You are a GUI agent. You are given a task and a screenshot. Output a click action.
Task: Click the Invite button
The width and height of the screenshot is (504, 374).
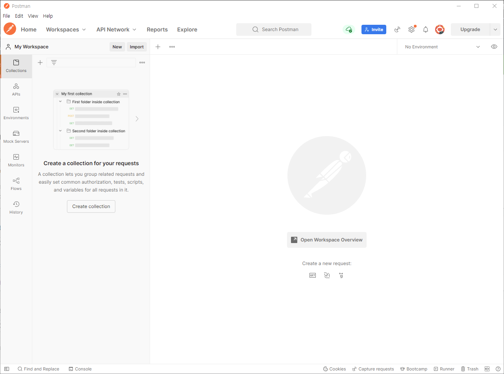coord(374,29)
